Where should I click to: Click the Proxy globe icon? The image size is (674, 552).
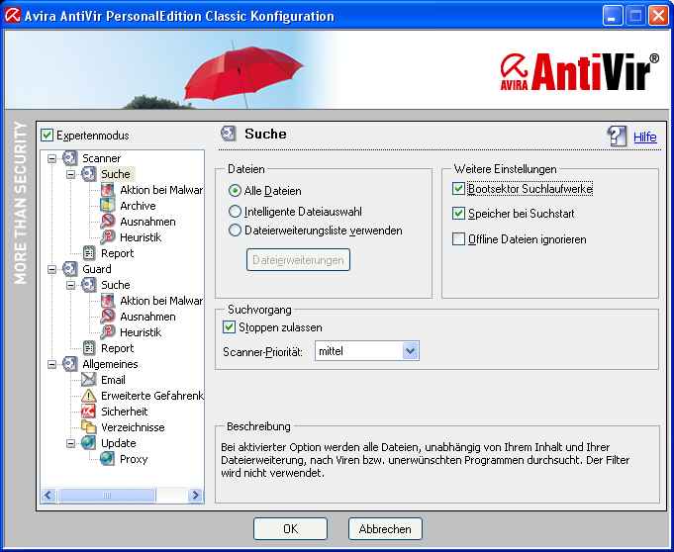pos(108,459)
